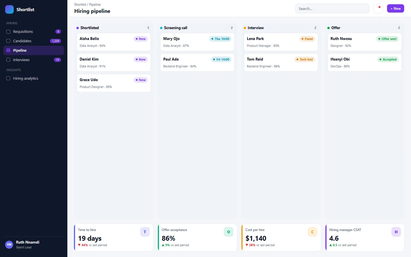411x257 pixels.
Task: Click the New tag on Aisha Bello
Action: 141,39
